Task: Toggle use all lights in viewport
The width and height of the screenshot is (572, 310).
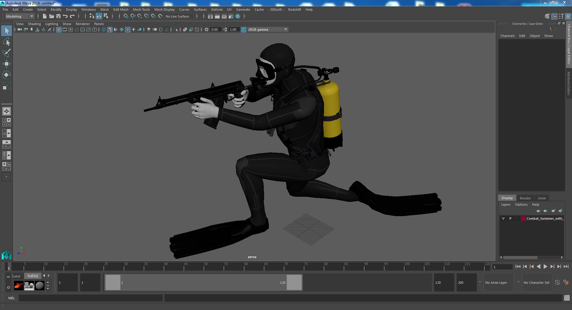Action: [x=134, y=30]
